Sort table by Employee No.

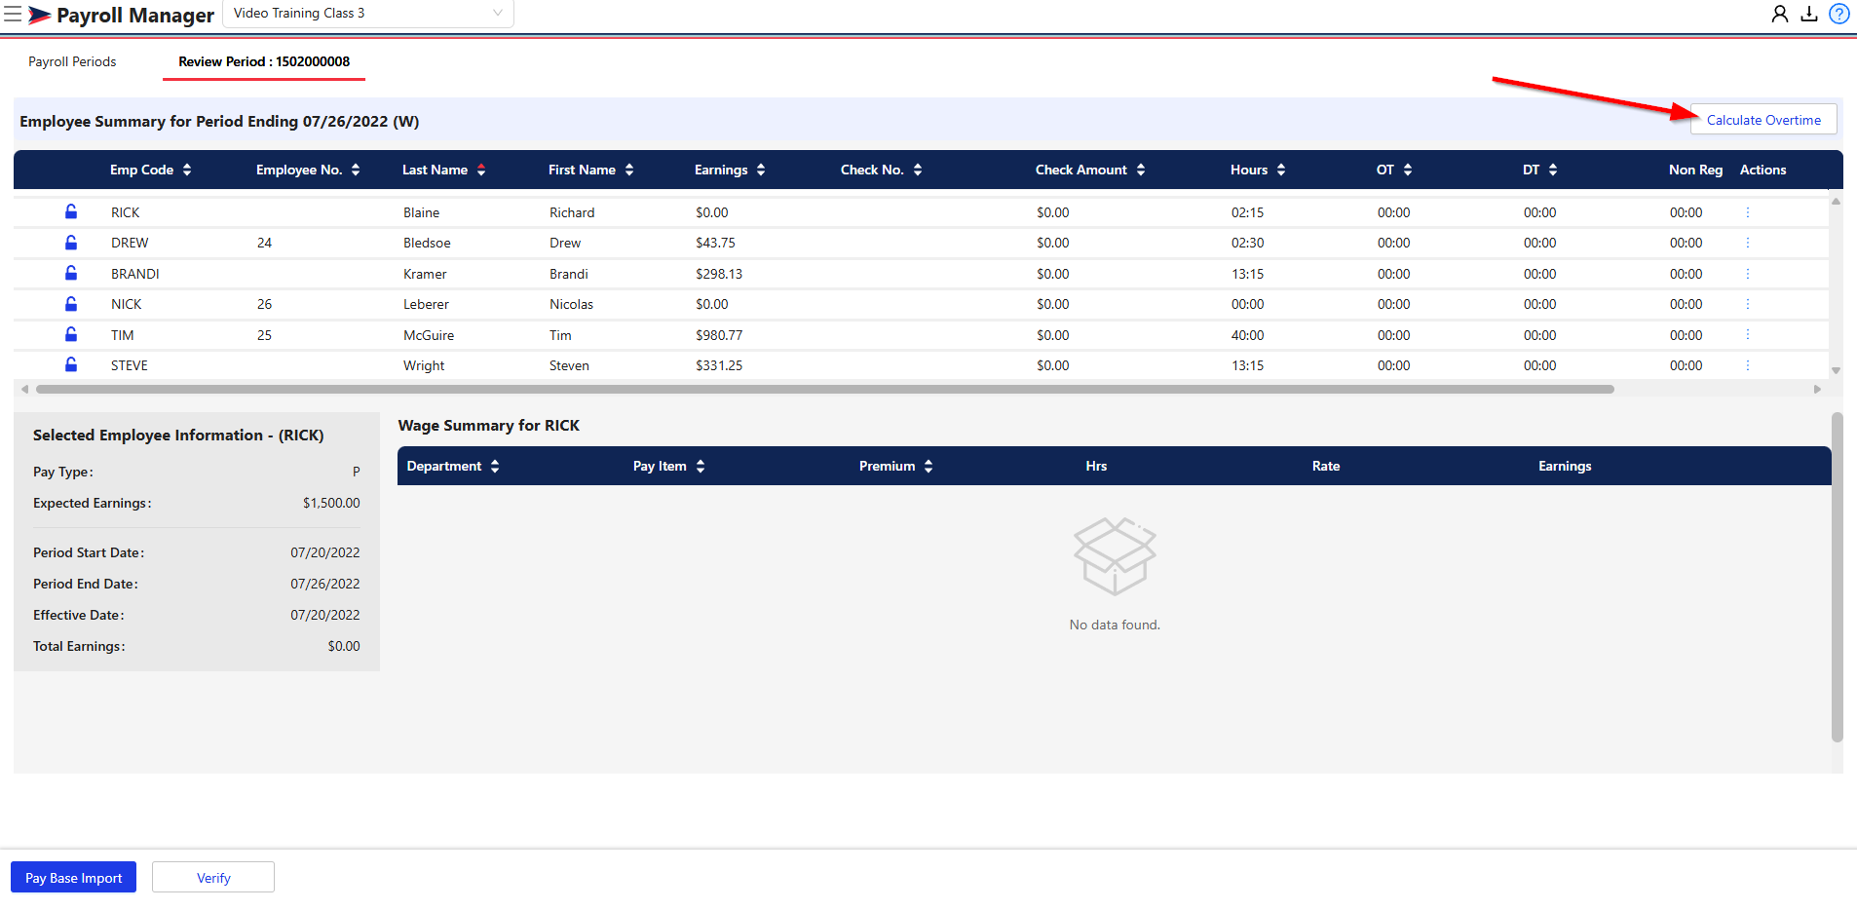coord(356,170)
